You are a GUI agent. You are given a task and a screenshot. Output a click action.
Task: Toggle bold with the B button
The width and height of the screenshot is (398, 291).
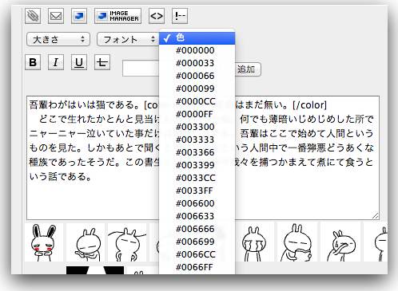click(x=33, y=62)
